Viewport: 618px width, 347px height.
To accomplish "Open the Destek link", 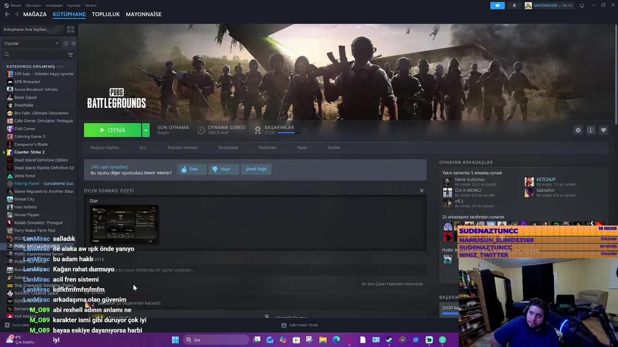I will click(334, 147).
